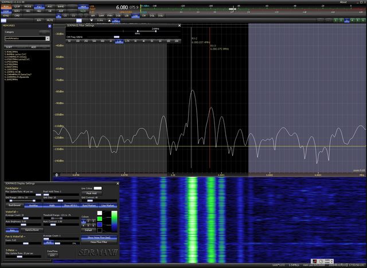Select memory entry 6.120MHz HCJB
The height and width of the screenshot is (268, 367).
click(x=13, y=71)
